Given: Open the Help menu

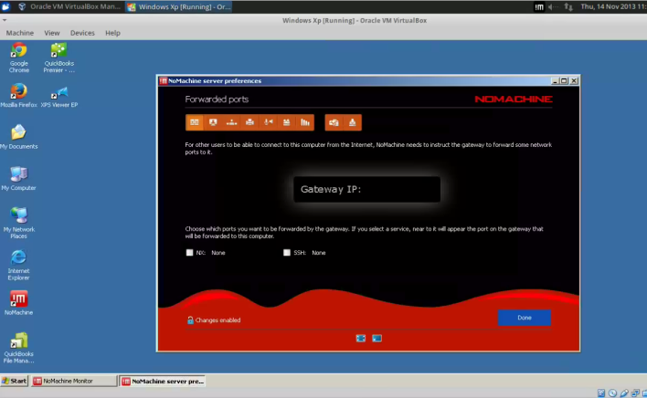Looking at the screenshot, I should point(112,33).
